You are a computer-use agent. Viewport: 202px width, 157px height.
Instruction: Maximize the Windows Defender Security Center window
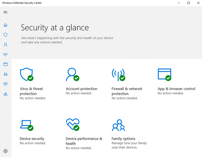click(188, 3)
